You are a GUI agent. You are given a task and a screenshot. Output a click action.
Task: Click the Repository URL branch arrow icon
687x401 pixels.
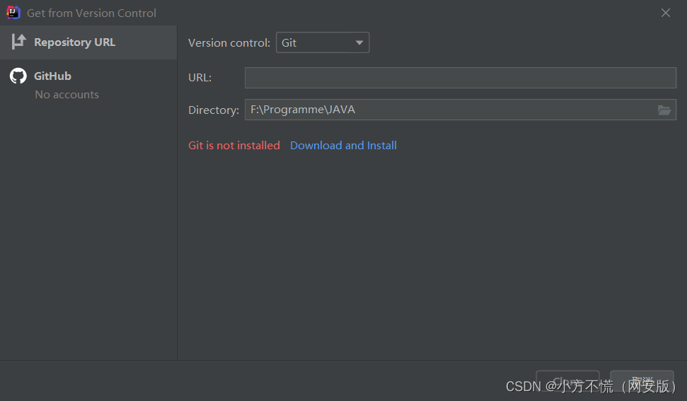[19, 42]
